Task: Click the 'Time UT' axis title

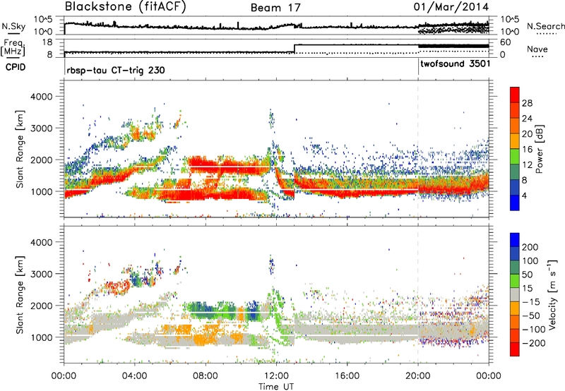Action: [276, 387]
